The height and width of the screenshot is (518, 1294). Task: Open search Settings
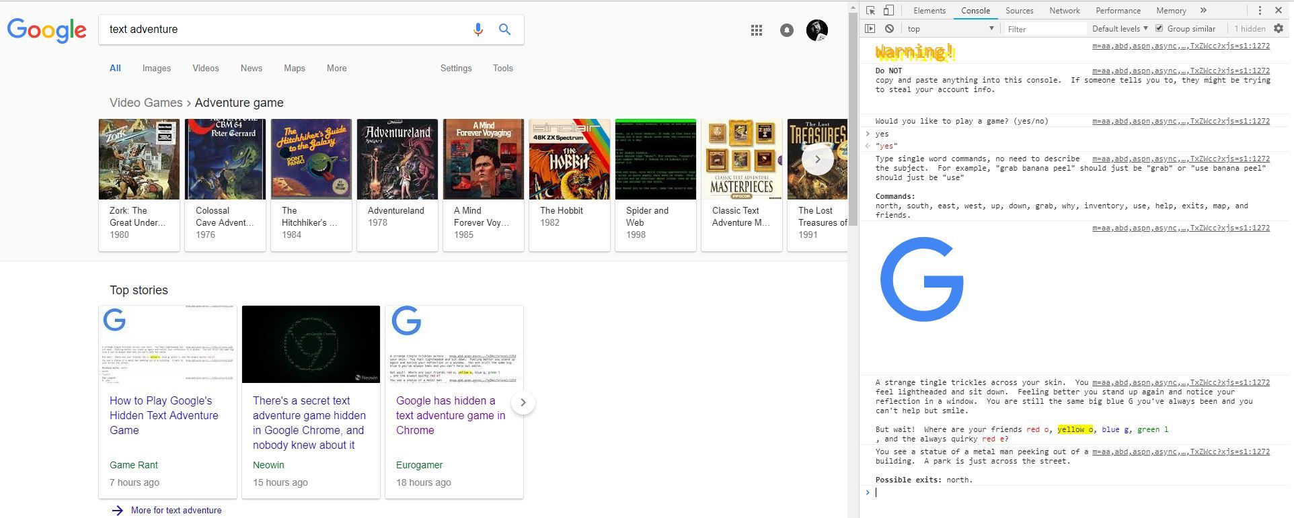[455, 68]
